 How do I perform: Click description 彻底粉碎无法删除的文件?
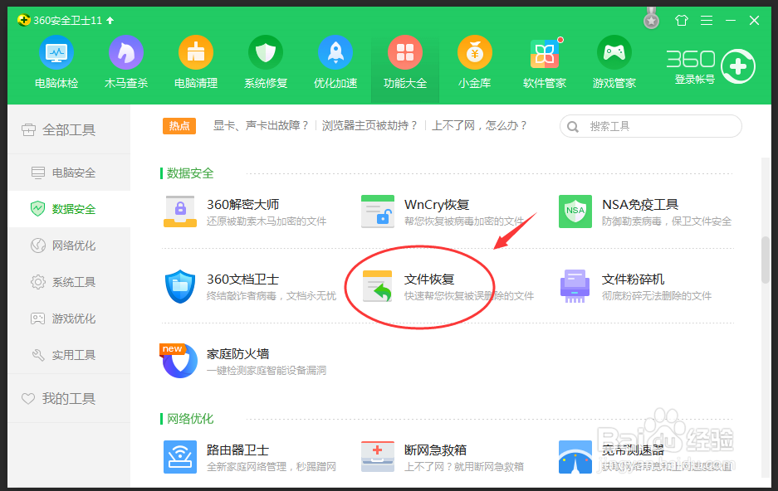point(657,296)
